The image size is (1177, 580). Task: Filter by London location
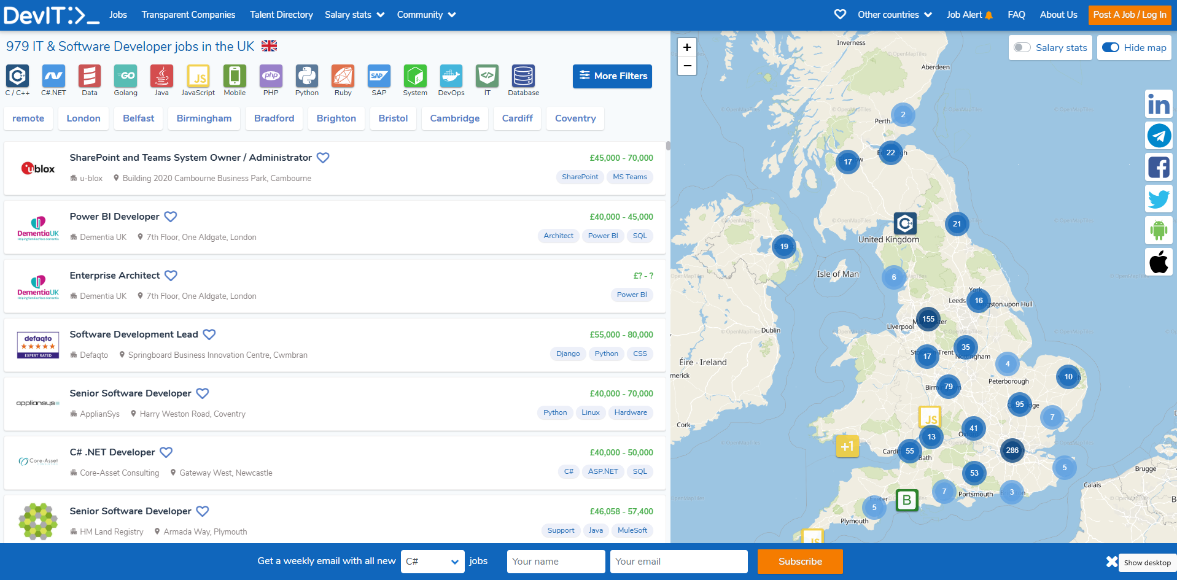(x=84, y=118)
